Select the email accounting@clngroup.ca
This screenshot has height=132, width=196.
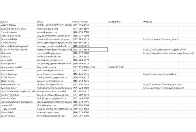coord(50,81)
